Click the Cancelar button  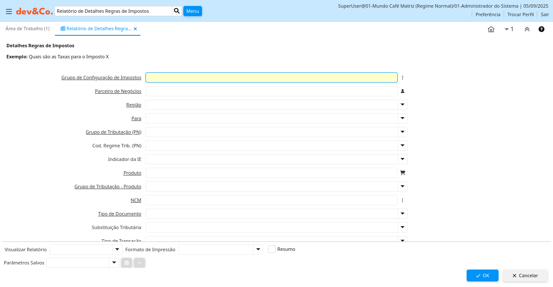click(x=525, y=276)
